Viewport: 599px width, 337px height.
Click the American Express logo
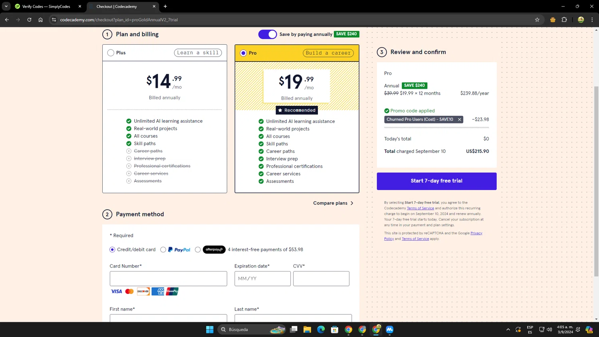158,291
